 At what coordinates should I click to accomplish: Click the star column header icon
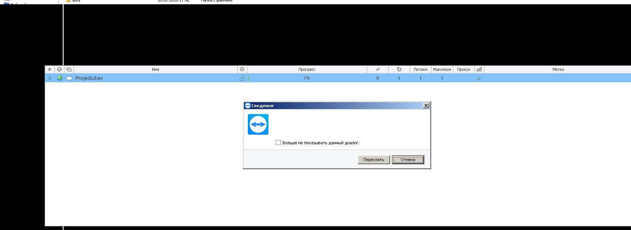tap(49, 69)
